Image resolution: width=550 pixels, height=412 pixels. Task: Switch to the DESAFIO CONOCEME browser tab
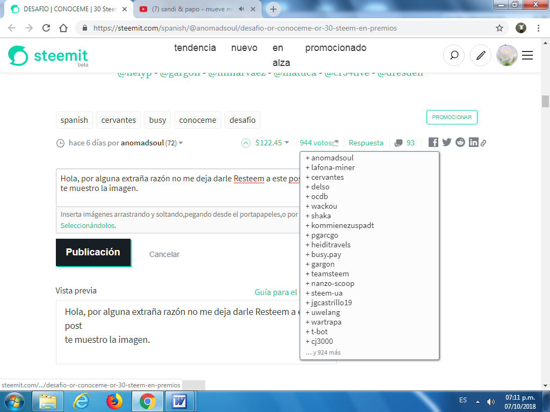69,9
